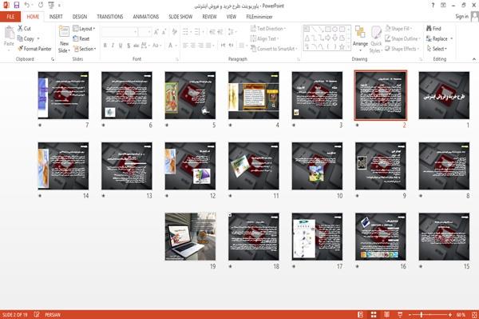Click the Save icon in quick access toolbar
479x319 pixels.
pyautogui.click(x=17, y=5)
